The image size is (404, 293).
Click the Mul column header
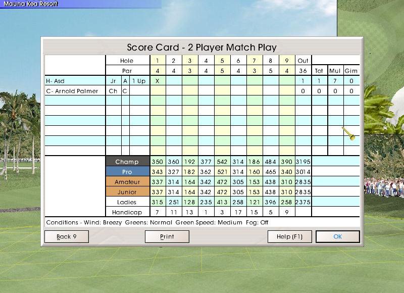point(335,71)
